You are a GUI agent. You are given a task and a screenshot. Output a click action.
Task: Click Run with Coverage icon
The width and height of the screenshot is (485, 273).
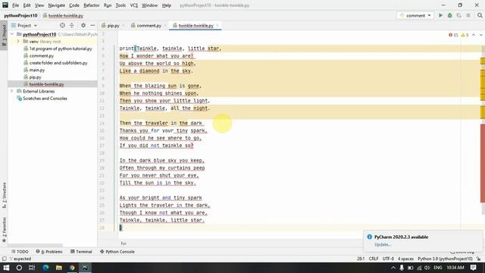tap(459, 15)
